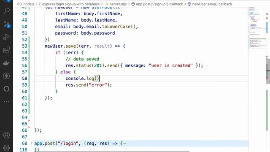Click line number 58 in gutter

[24, 79]
